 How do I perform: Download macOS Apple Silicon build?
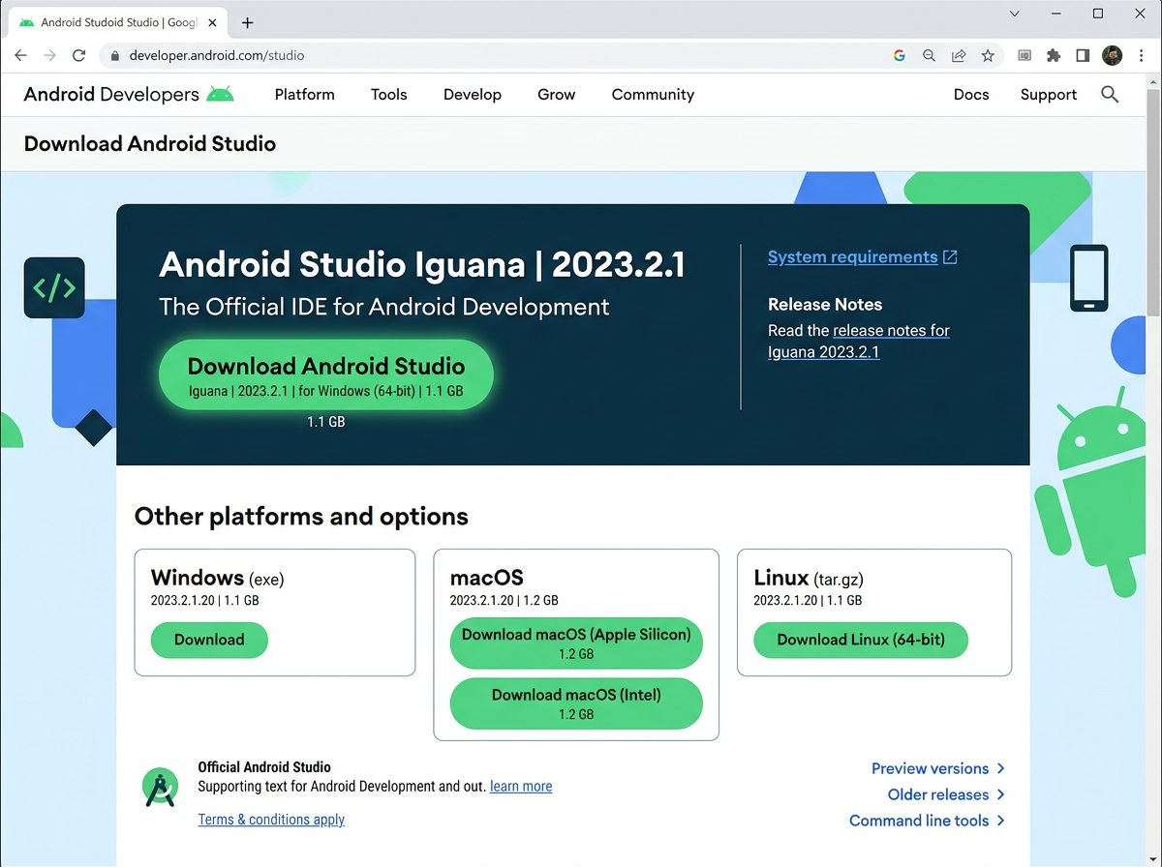(x=576, y=643)
